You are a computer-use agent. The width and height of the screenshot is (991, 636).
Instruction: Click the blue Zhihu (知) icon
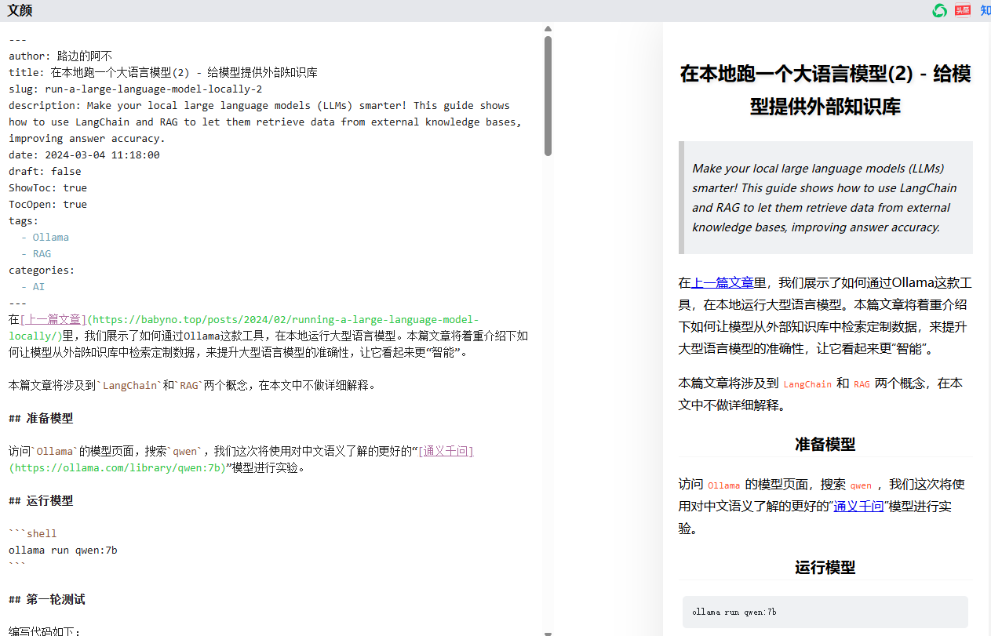tap(986, 10)
